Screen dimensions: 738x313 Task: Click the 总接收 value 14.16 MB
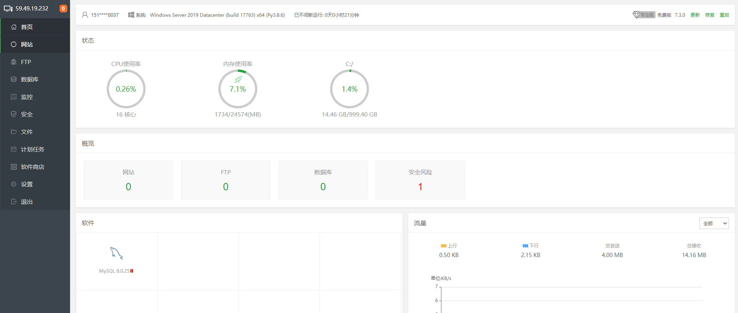694,255
